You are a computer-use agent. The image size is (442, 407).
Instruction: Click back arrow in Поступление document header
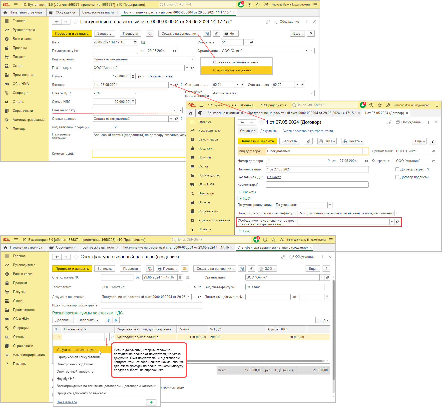pyautogui.click(x=57, y=22)
